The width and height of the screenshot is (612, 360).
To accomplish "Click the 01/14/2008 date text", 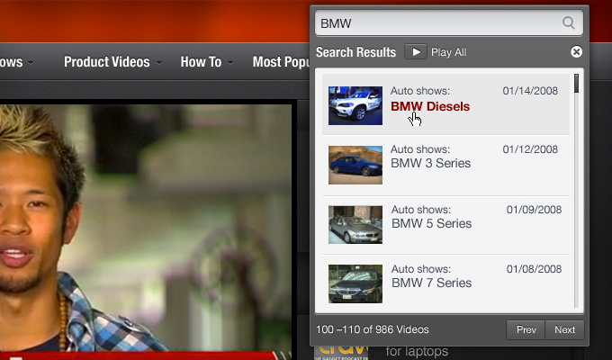I will click(x=530, y=91).
